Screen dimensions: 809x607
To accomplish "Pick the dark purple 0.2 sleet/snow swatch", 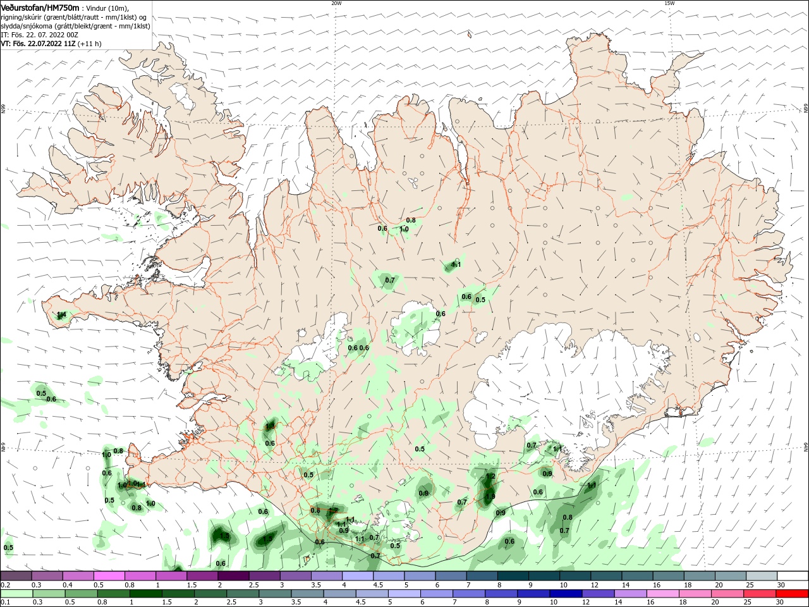I will pos(16,576).
